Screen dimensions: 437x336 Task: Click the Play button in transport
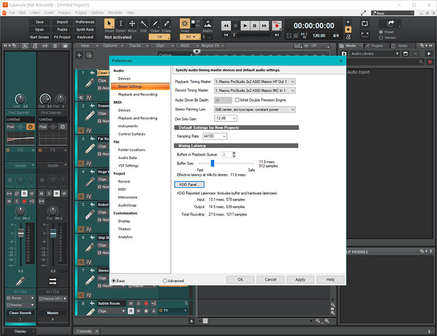click(245, 25)
